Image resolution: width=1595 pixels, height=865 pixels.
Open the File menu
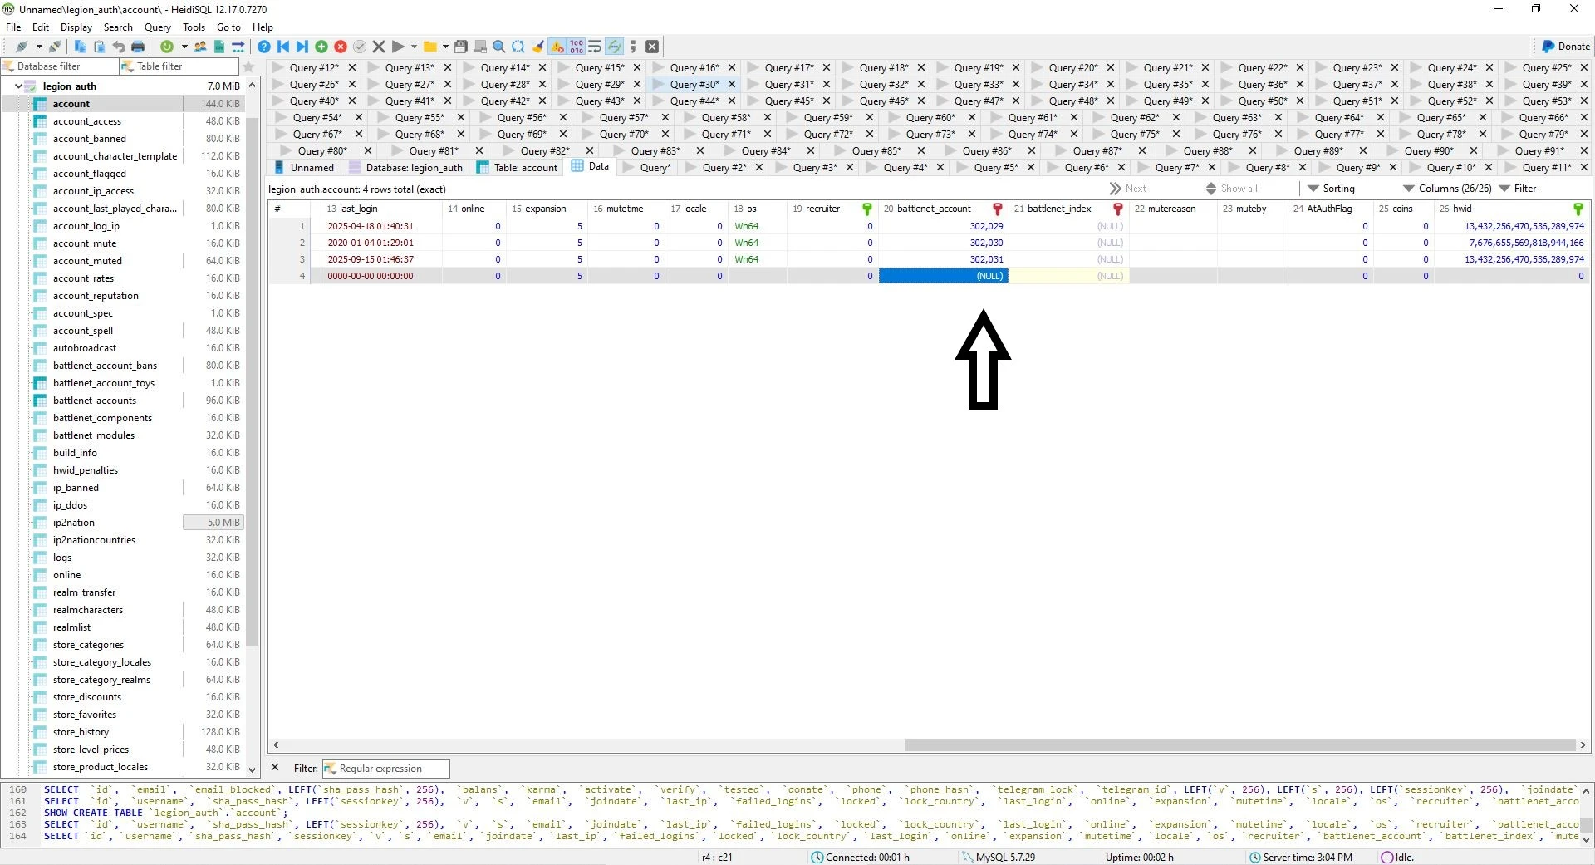13,27
